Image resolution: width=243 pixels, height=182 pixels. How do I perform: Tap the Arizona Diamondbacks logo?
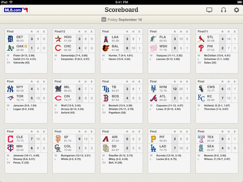pos(106,139)
